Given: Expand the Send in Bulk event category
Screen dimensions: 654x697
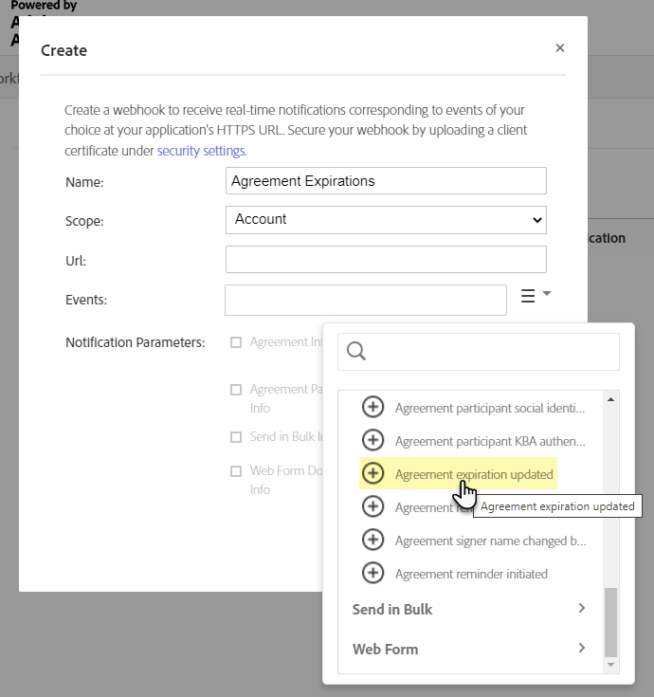Looking at the screenshot, I should click(x=469, y=609).
